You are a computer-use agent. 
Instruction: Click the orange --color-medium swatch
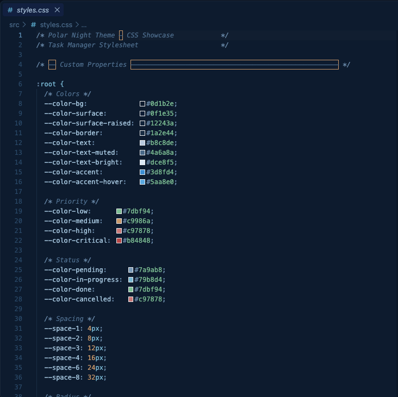point(119,221)
